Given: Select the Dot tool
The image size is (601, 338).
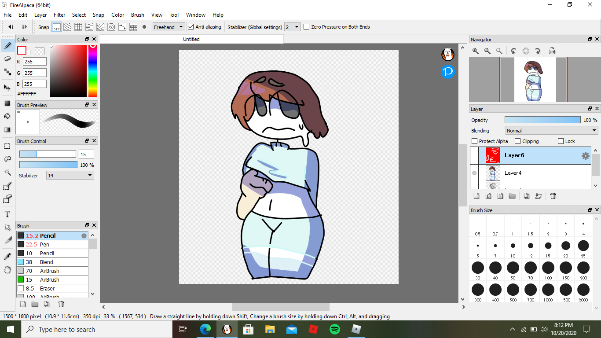Looking at the screenshot, I should coord(7,71).
